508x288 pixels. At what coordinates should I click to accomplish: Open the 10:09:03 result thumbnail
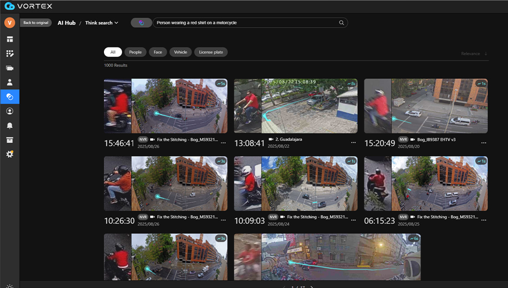[296, 184]
